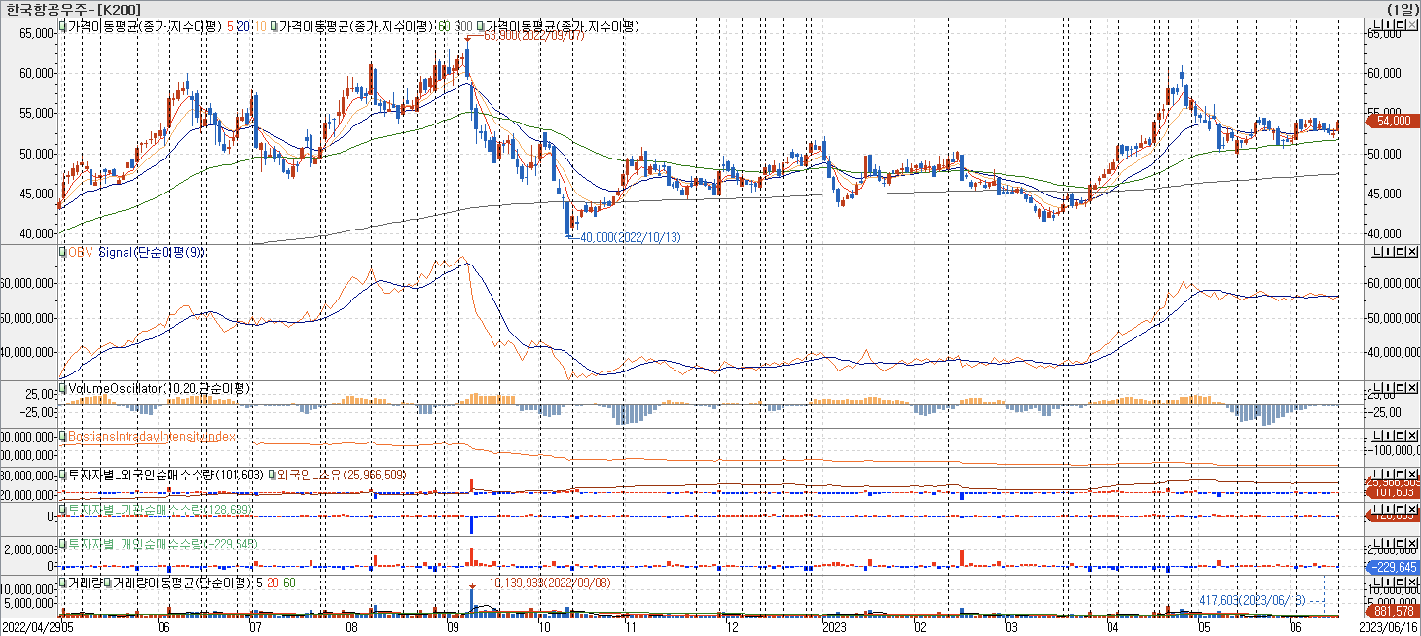This screenshot has width=1421, height=636.
Task: Close the 개인순매수수량 panel with X icon
Action: (x=1412, y=543)
